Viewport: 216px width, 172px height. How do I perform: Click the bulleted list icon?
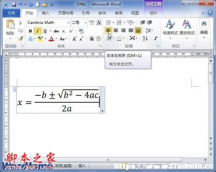pos(108,23)
